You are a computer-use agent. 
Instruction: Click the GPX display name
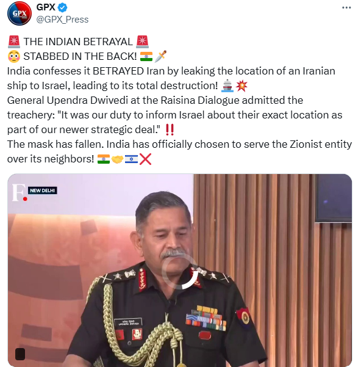click(46, 7)
